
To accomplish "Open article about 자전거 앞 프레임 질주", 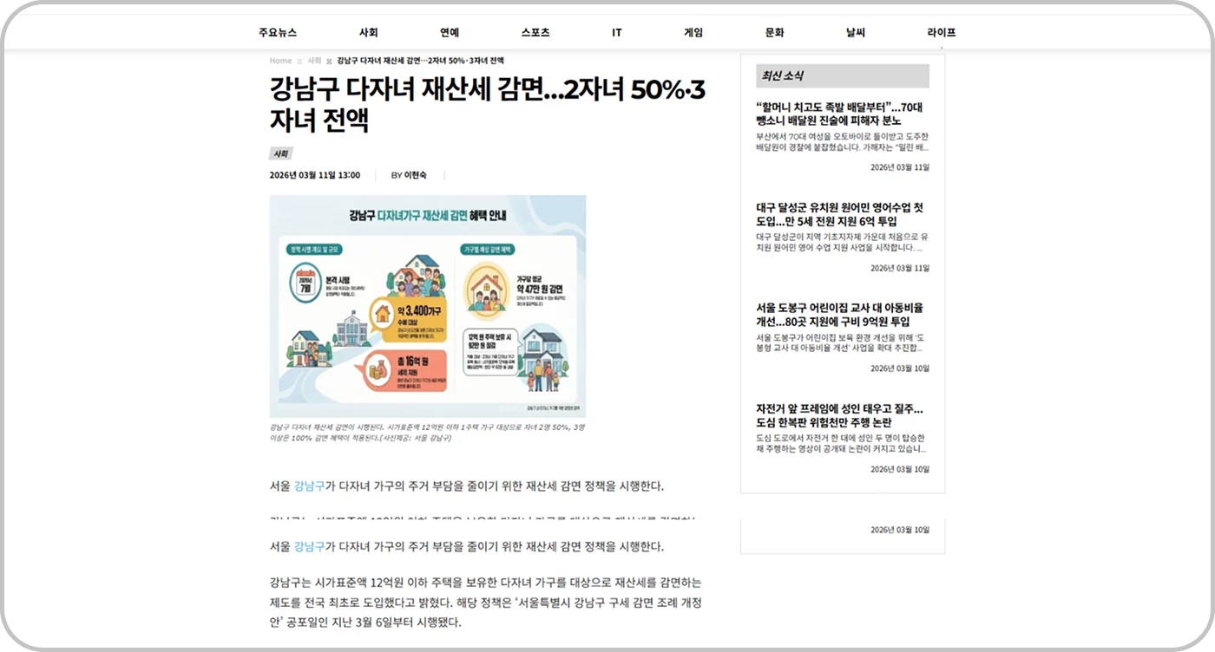I will [839, 415].
